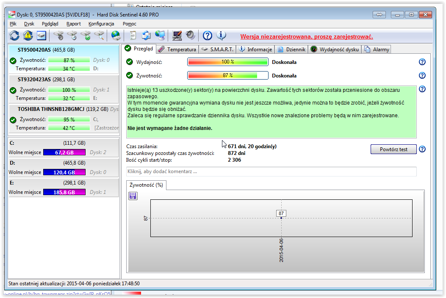This screenshot has height=298, width=446.
Task: Click 'Nie jest wymagane żadne działanie.' text
Action: [170, 128]
